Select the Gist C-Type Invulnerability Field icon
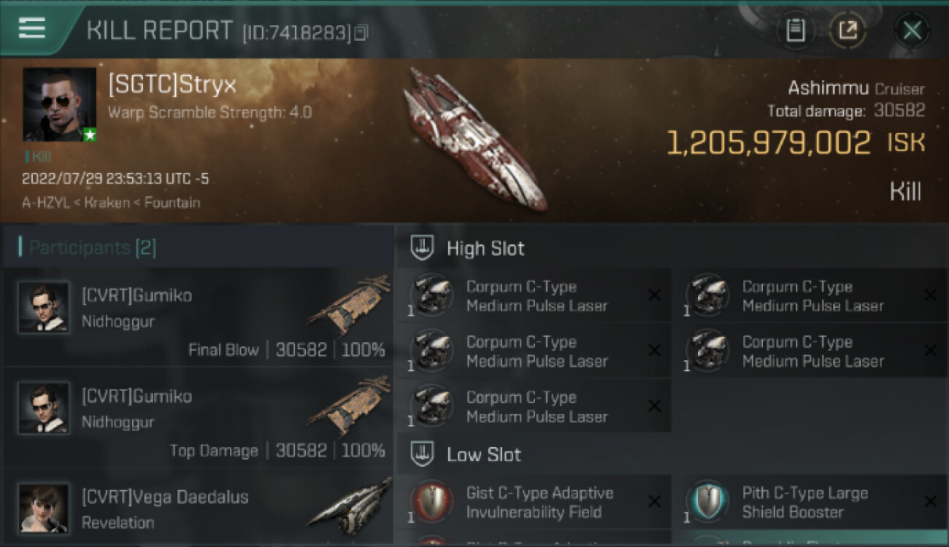Viewport: 949px width, 547px height. pyautogui.click(x=431, y=502)
